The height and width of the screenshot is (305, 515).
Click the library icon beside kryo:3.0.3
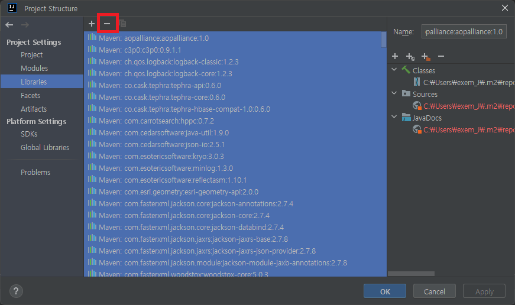point(92,155)
